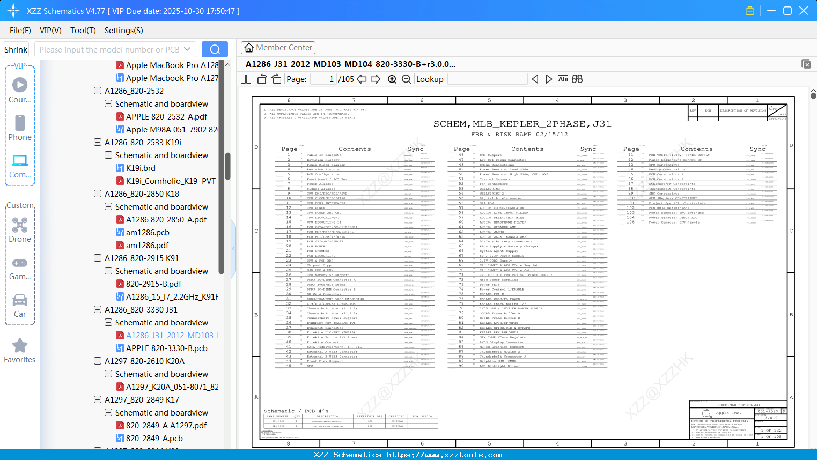Collapse Schematic and boardview under A1286_820-2533 K19i
817x460 pixels.
pos(108,155)
